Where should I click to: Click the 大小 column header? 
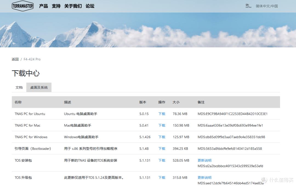176,102
